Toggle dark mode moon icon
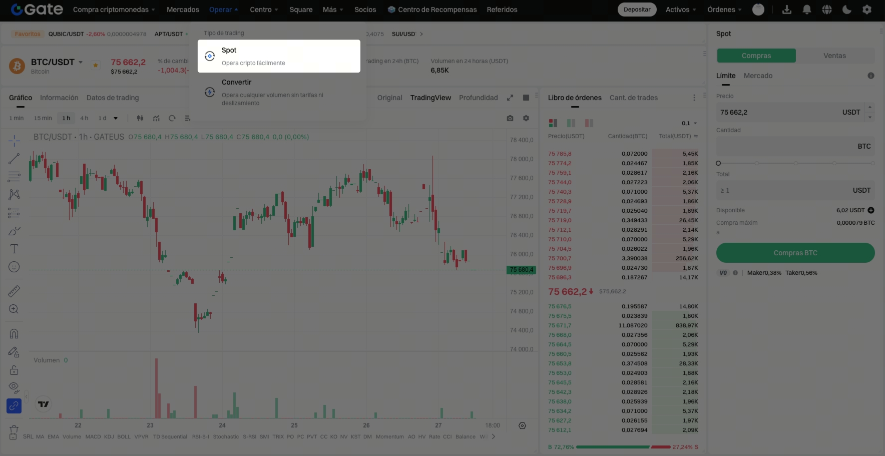The image size is (885, 456). click(x=846, y=10)
